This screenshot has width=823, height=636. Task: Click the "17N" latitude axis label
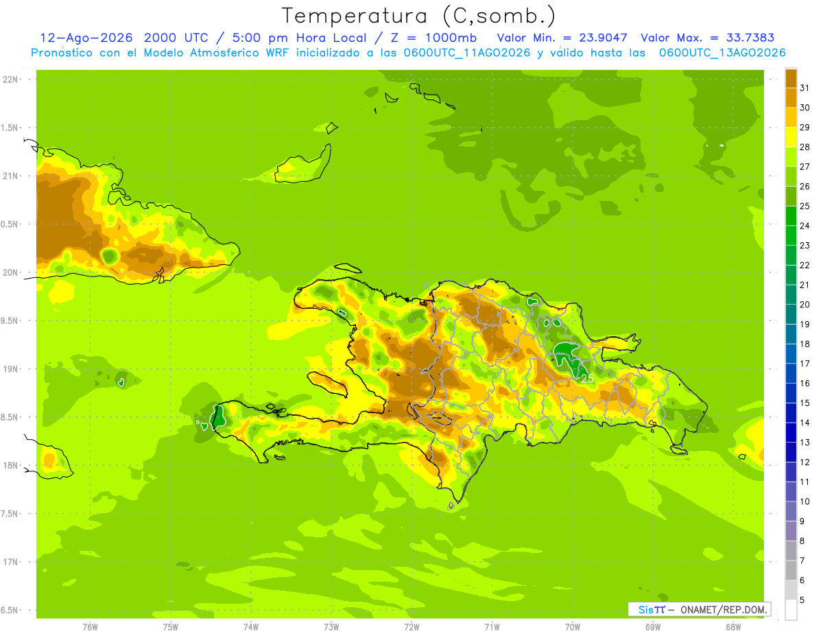(x=10, y=562)
